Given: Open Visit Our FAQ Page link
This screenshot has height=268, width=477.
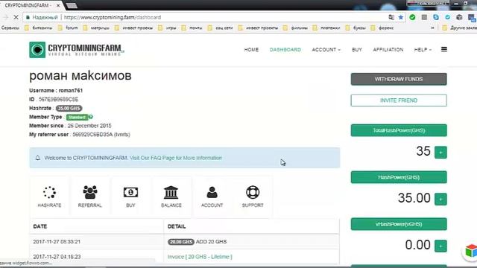Looking at the screenshot, I should pos(176,158).
